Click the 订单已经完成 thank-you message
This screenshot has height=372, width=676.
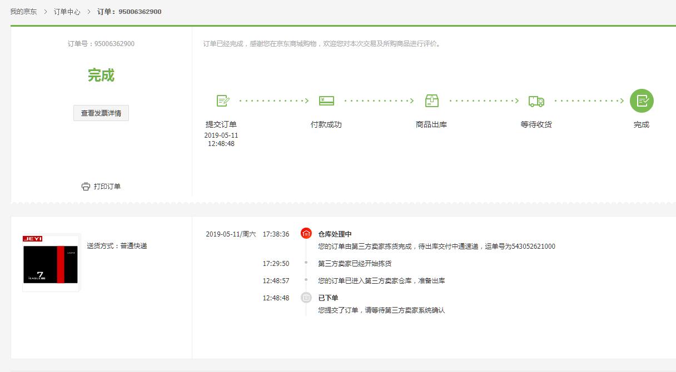tap(322, 44)
